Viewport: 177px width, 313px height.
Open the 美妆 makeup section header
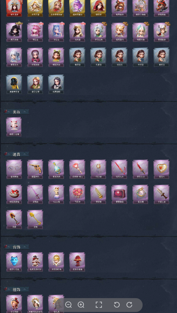17,112
